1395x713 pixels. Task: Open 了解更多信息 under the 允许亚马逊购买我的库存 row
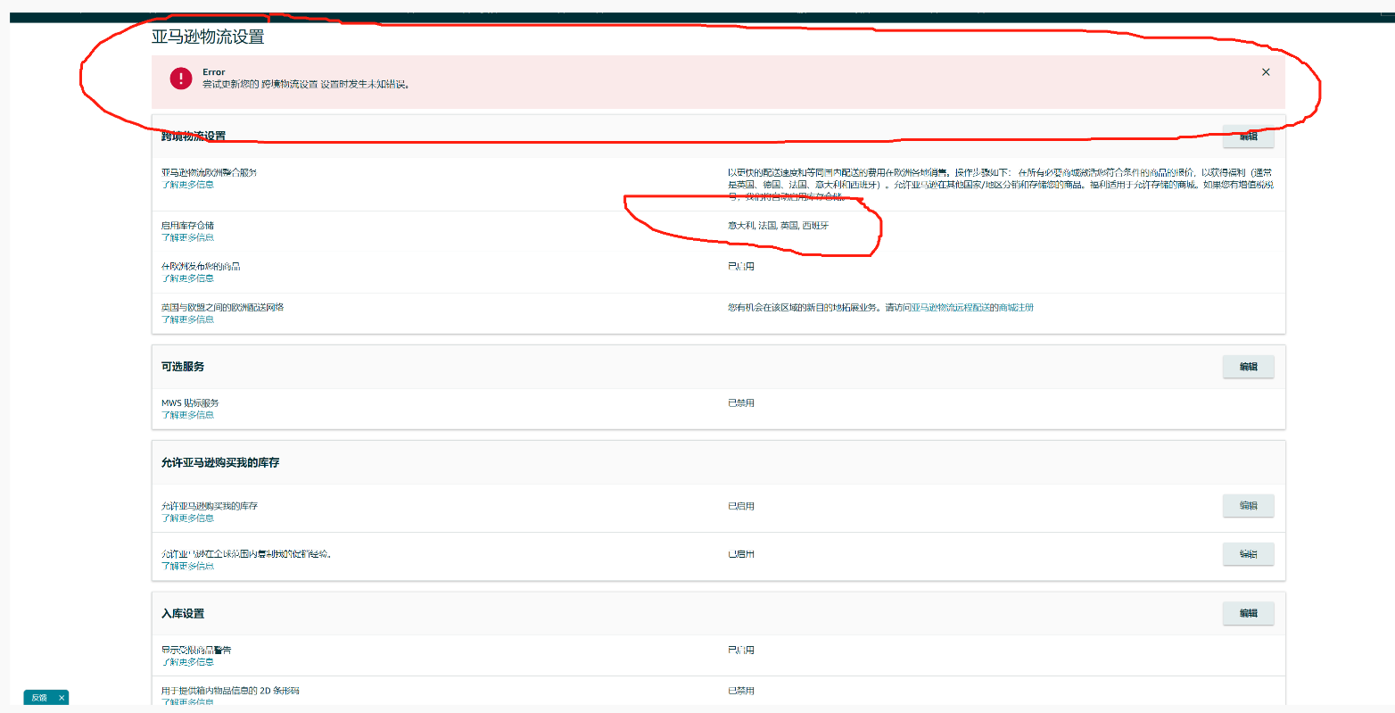(x=187, y=518)
